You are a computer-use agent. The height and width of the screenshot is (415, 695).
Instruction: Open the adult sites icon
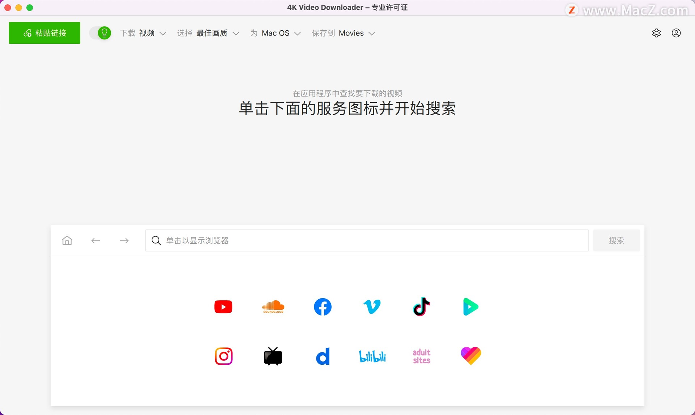421,356
